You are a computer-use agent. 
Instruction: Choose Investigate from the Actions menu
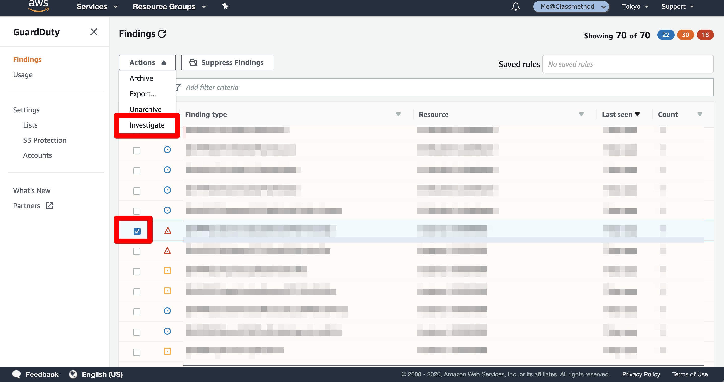pos(147,125)
